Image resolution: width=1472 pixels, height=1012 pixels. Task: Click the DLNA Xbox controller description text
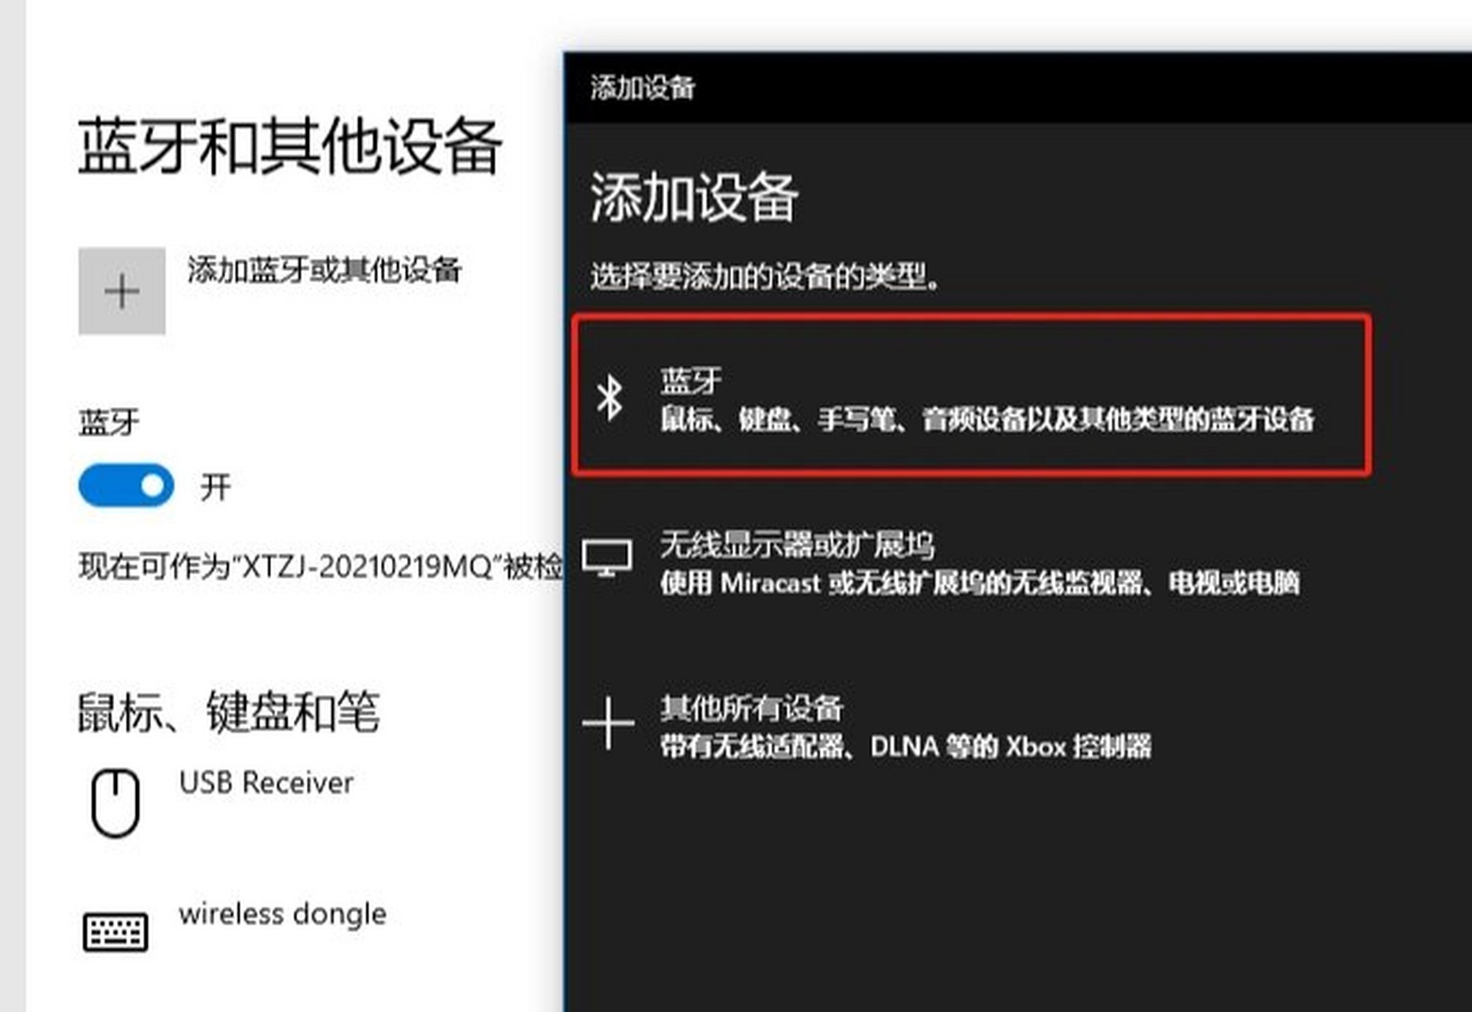(906, 746)
